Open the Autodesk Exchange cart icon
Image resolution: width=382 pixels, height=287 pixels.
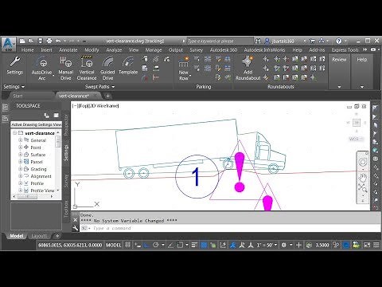click(x=312, y=41)
